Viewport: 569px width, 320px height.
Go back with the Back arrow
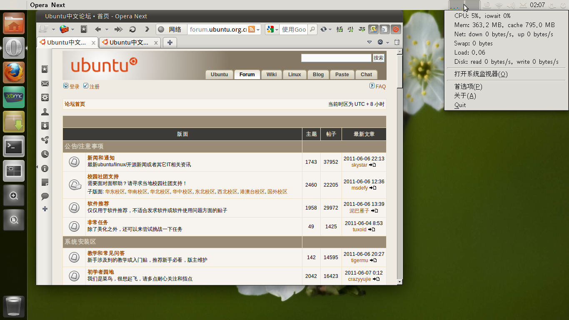pyautogui.click(x=98, y=29)
